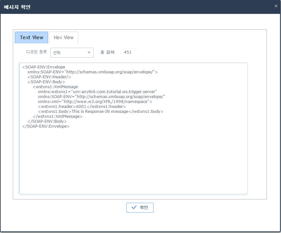Image resolution: width=281 pixels, height=233 pixels.
Task: Click the 총 길이 label
Action: click(x=107, y=52)
